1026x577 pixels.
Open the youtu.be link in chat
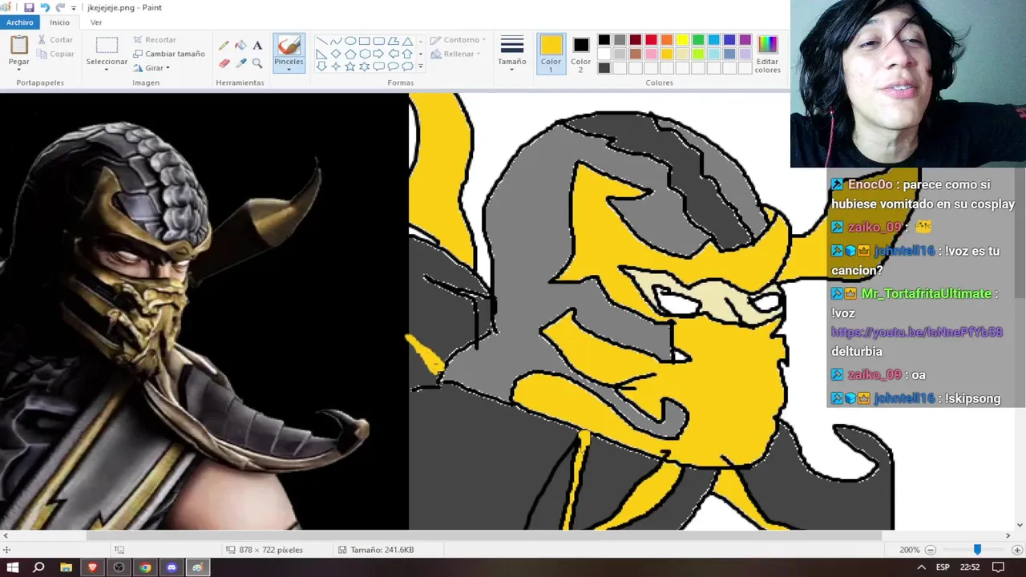click(917, 332)
